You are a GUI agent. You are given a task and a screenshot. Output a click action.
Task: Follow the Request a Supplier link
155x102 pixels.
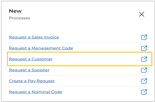(x=29, y=70)
